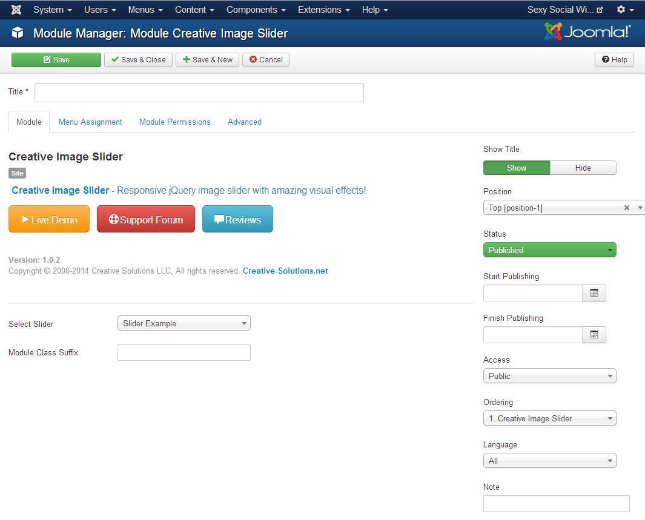This screenshot has width=645, height=520.
Task: Click the Joomla! logo in header
Action: [587, 31]
